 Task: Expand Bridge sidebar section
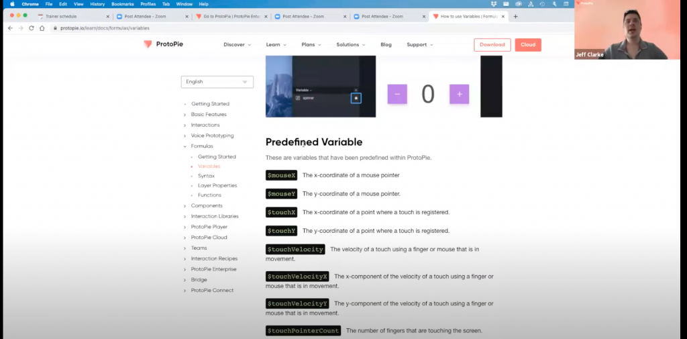[199, 279]
